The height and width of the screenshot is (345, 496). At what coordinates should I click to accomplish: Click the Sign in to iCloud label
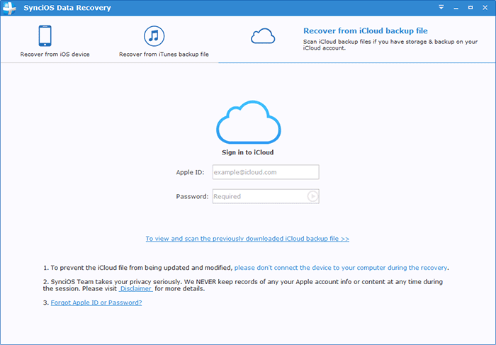(x=248, y=152)
